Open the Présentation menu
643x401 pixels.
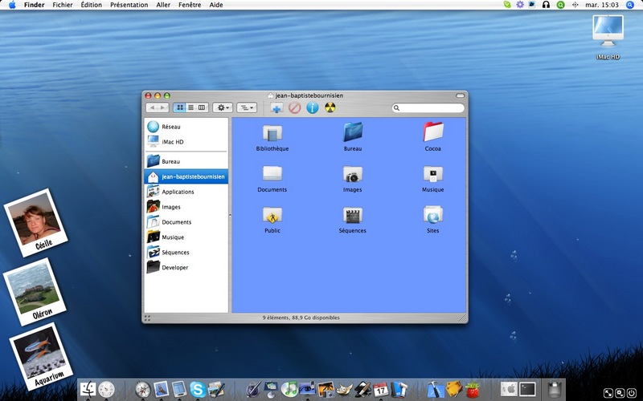(x=129, y=5)
